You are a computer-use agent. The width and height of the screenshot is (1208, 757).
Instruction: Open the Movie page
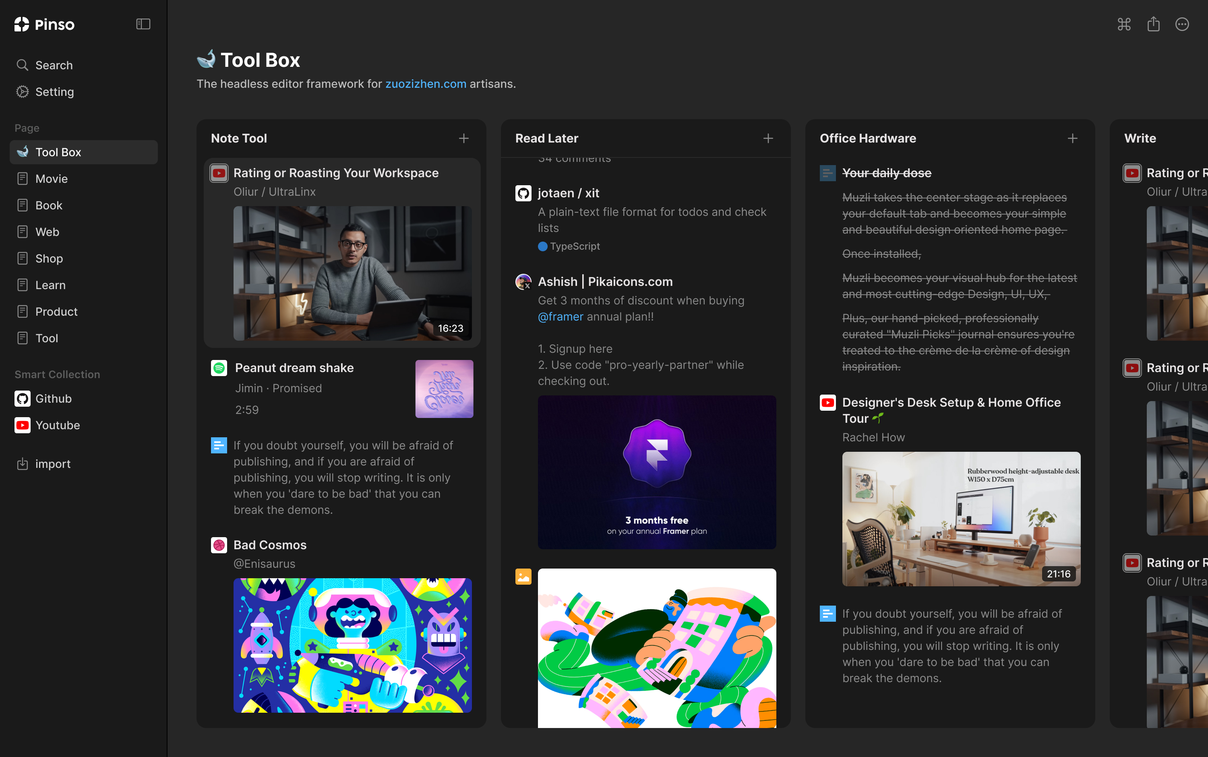click(x=84, y=179)
